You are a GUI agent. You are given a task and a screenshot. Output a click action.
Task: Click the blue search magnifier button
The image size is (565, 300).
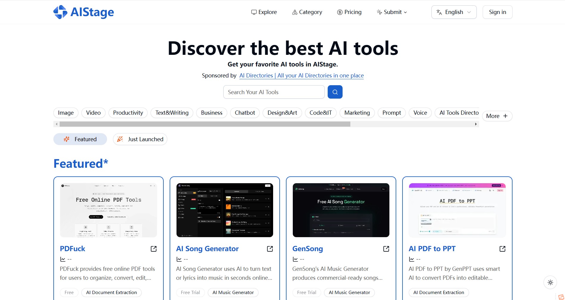(x=335, y=92)
